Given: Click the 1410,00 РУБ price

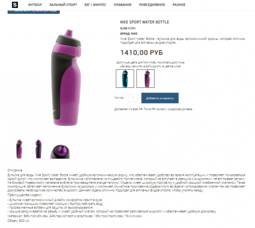Looking at the screenshot, I should [x=142, y=53].
